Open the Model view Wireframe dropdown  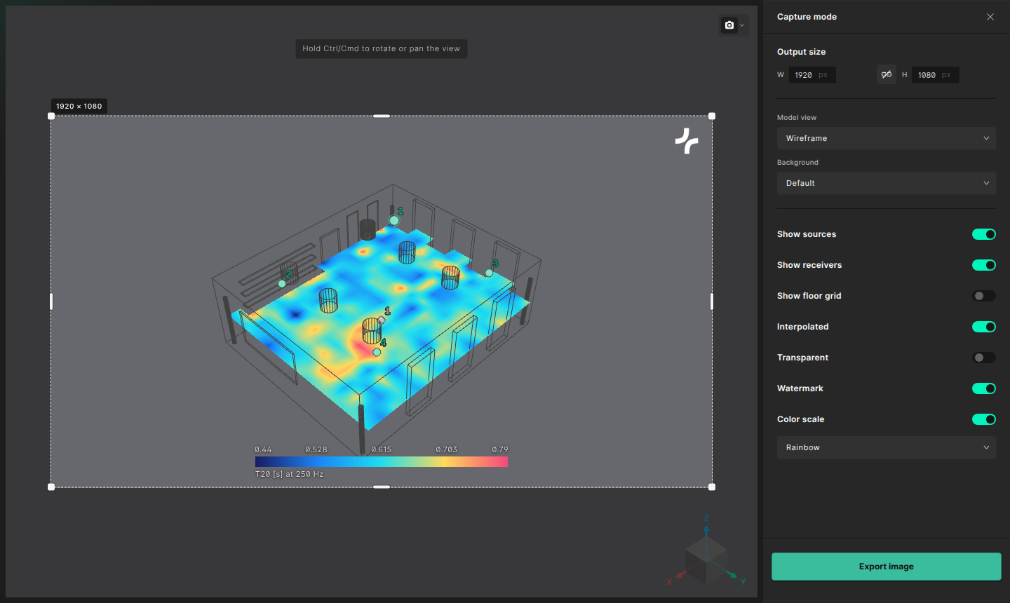[887, 138]
